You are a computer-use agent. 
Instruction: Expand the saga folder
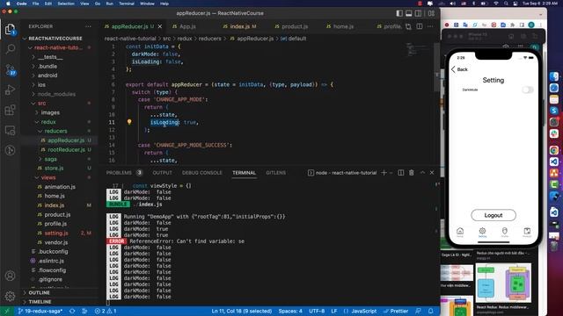click(51, 159)
